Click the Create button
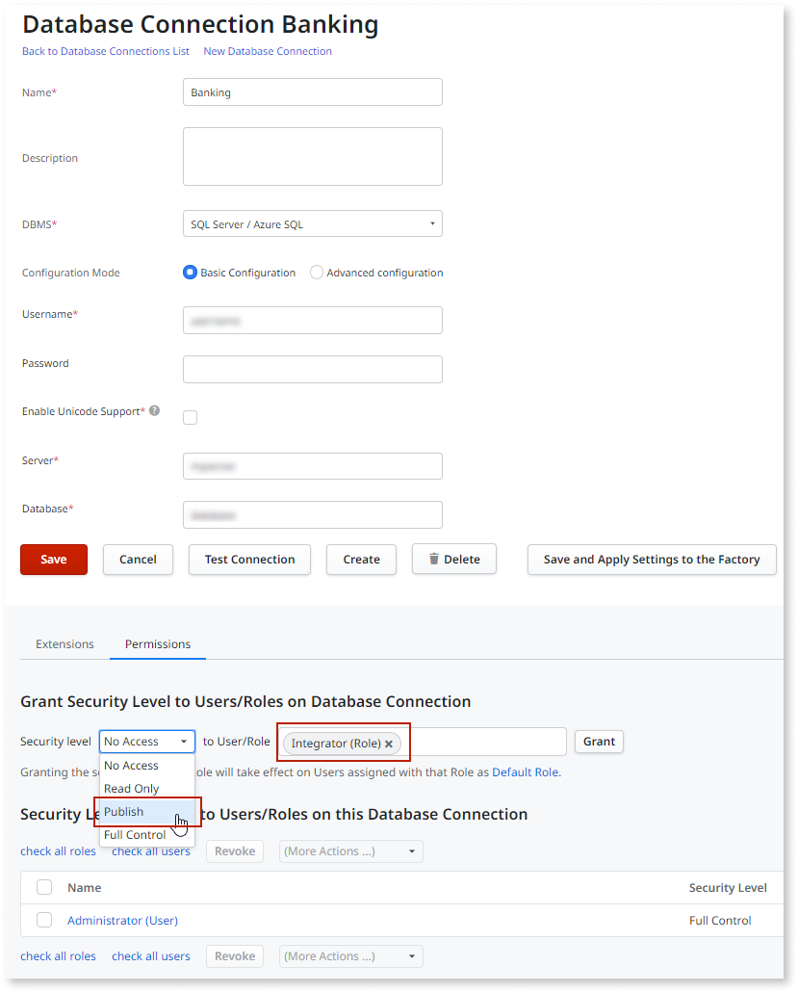This screenshot has width=798, height=993. (361, 560)
